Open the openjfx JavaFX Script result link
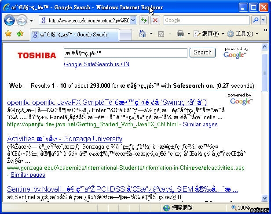This screenshot has width=271, height=214. pos(107,103)
